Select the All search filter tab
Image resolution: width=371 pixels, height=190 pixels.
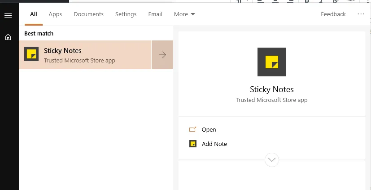tap(34, 14)
